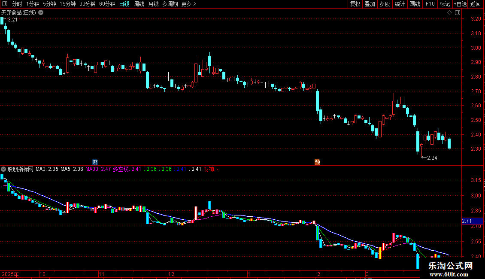The image size is (485, 279).
Task: Expand the 更多 periods menu
Action: (188, 4)
